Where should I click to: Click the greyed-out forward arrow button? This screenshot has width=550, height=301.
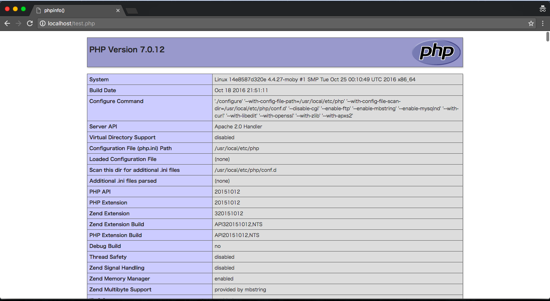pyautogui.click(x=18, y=23)
